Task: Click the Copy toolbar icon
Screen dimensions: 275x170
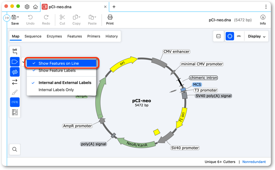Action: click(75, 17)
